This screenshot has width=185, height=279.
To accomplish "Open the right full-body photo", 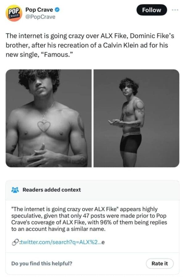I will pyautogui.click(x=136, y=118).
